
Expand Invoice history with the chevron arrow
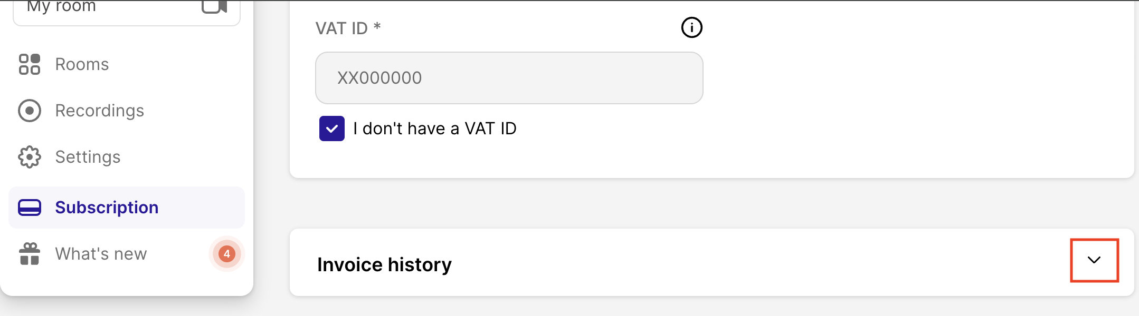[1094, 260]
